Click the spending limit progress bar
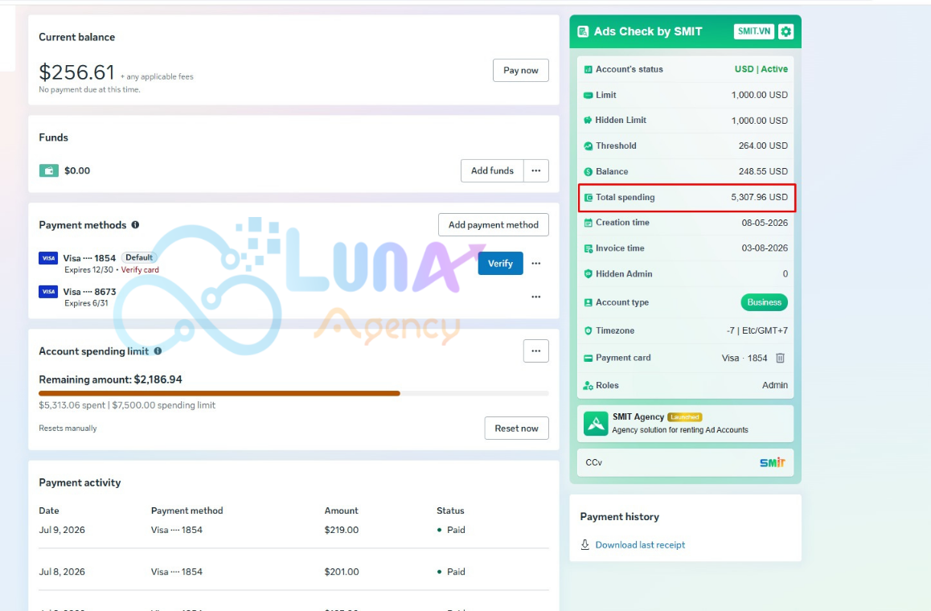 click(x=293, y=393)
